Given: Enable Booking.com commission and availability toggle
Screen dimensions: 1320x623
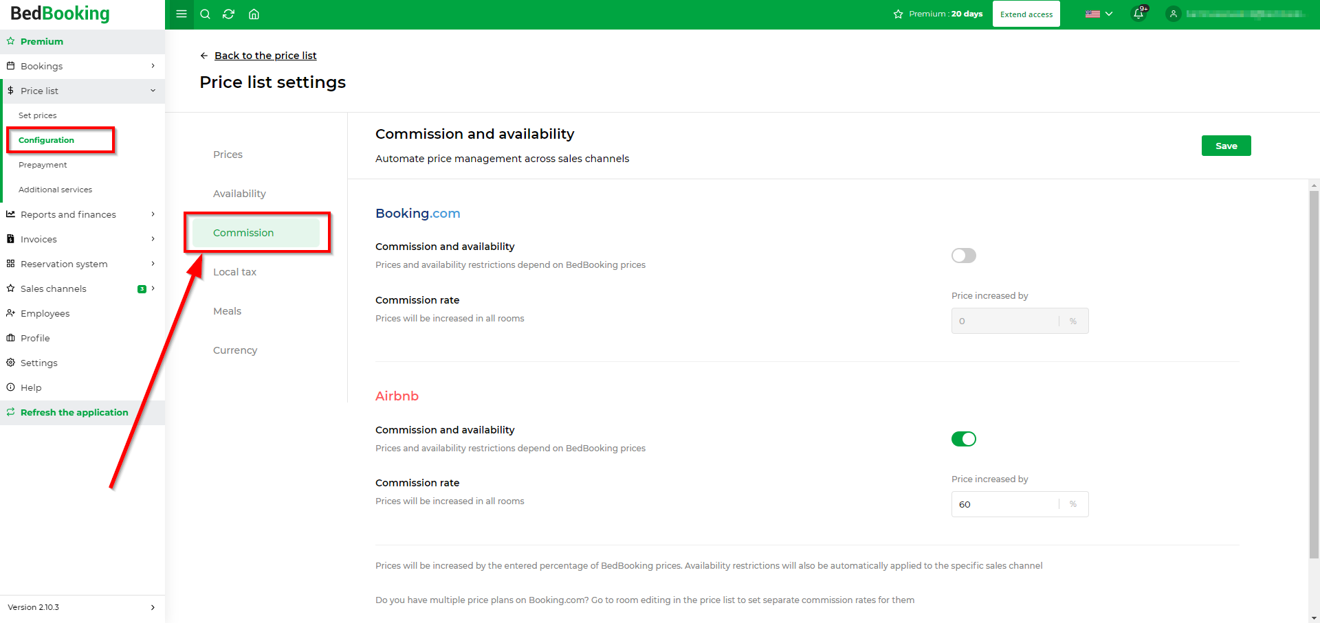Looking at the screenshot, I should [964, 256].
